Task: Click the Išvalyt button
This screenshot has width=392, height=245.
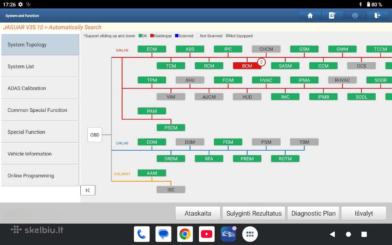Action: click(364, 213)
